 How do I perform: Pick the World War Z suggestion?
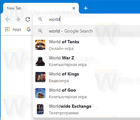(86, 61)
